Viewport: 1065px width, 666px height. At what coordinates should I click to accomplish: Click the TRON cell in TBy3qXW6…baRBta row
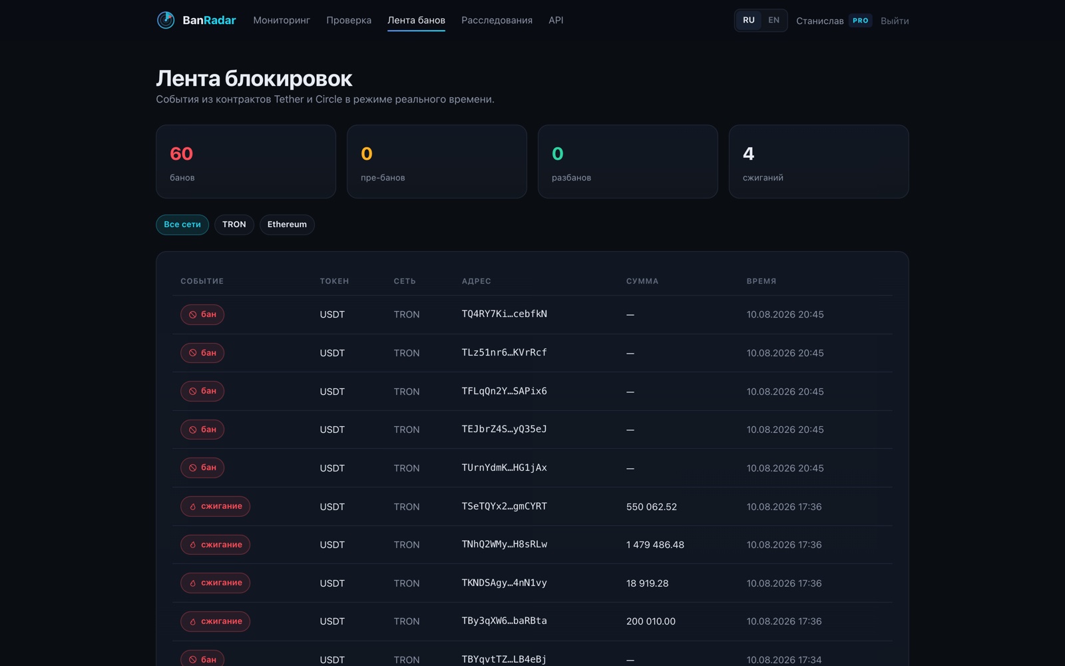(407, 621)
